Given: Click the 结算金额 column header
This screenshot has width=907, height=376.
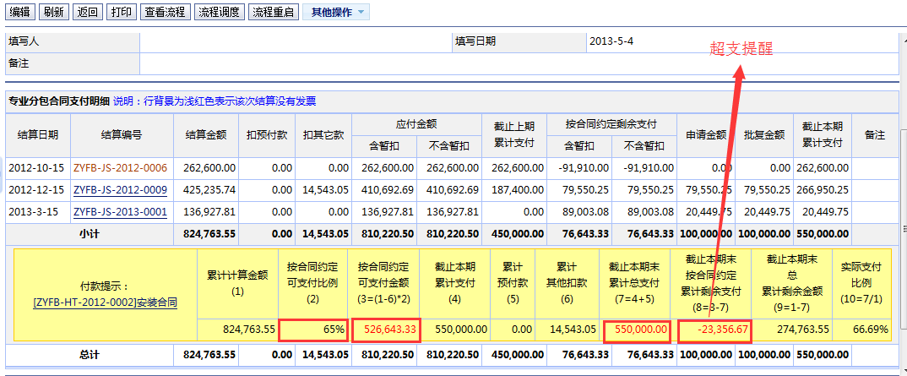Looking at the screenshot, I should [205, 134].
